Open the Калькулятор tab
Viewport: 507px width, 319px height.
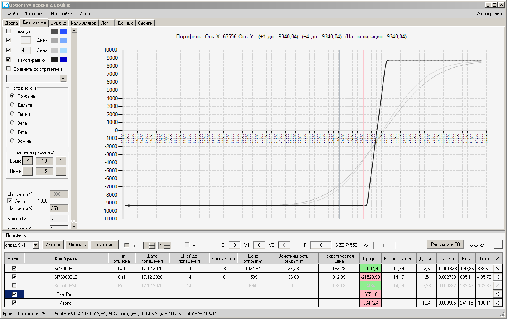point(83,23)
